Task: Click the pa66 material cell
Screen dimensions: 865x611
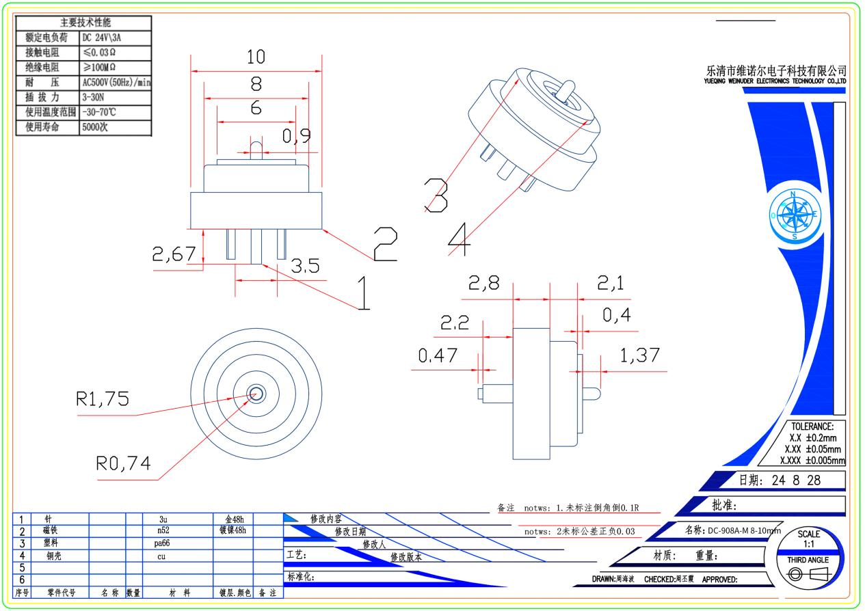Action: pos(162,543)
